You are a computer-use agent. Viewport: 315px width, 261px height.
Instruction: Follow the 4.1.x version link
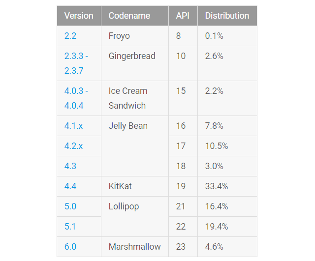(x=73, y=126)
